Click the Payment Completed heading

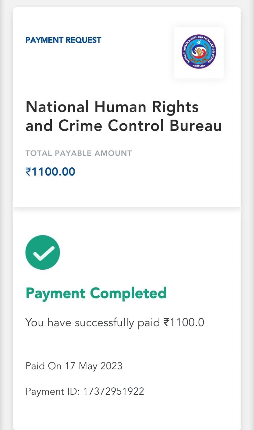click(x=96, y=293)
